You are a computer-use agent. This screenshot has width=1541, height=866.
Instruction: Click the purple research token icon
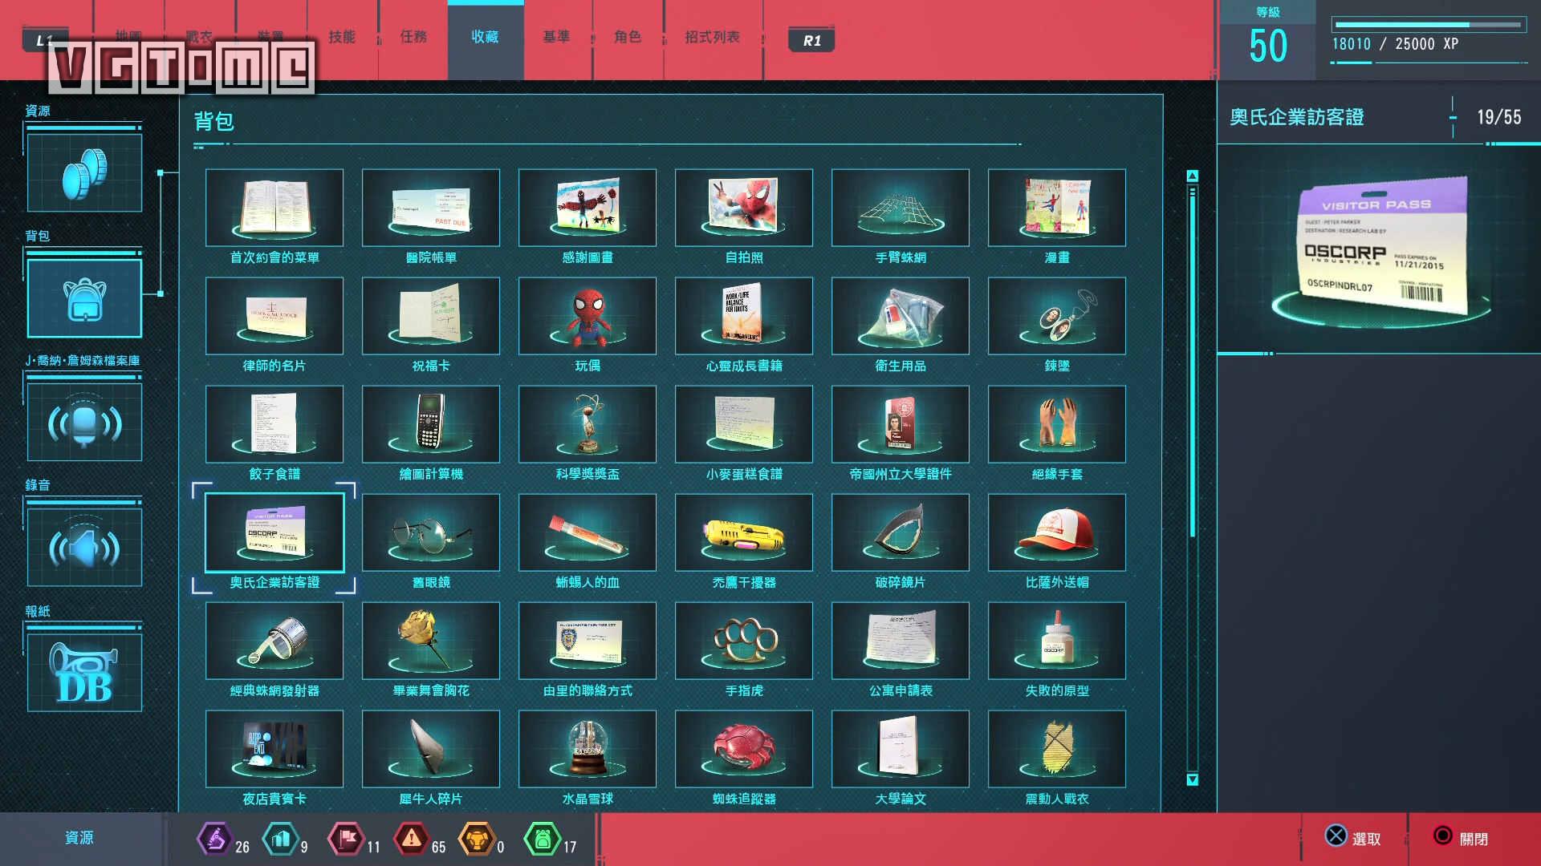pos(213,839)
